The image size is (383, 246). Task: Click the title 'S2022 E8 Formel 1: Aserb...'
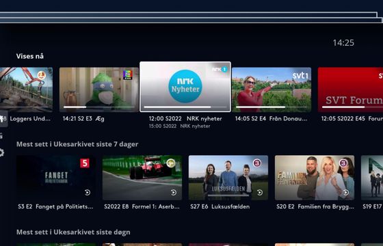142,206
